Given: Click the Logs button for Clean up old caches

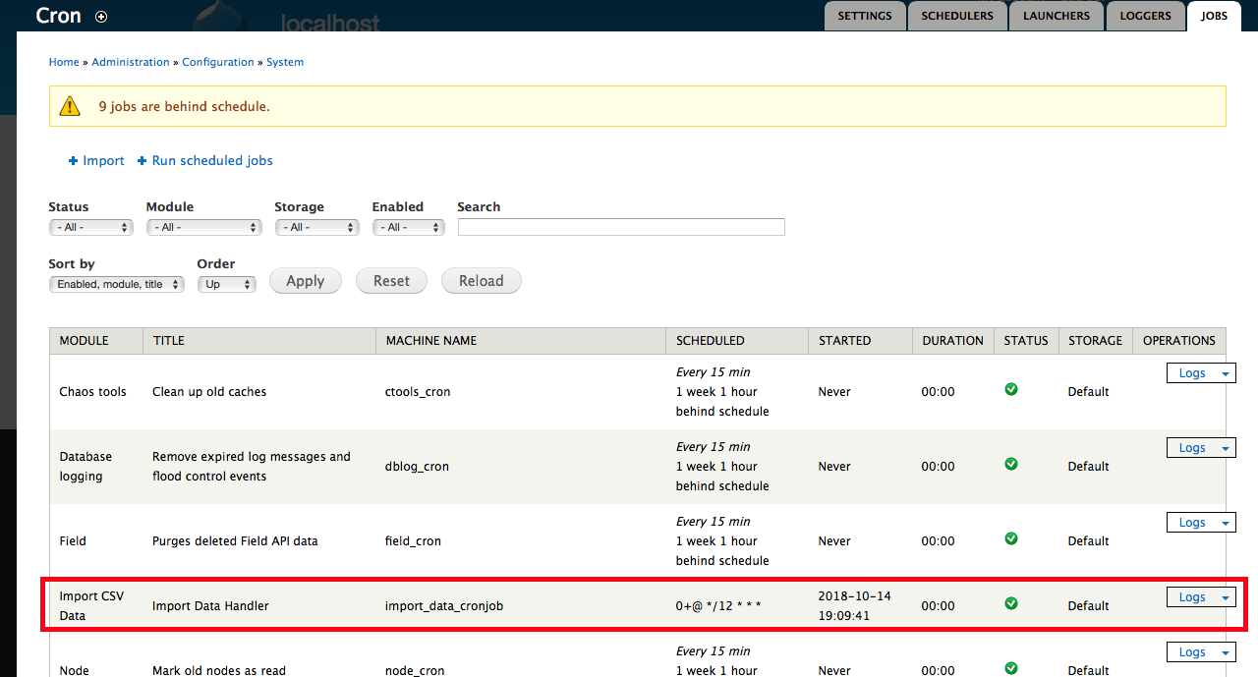Looking at the screenshot, I should point(1191,372).
